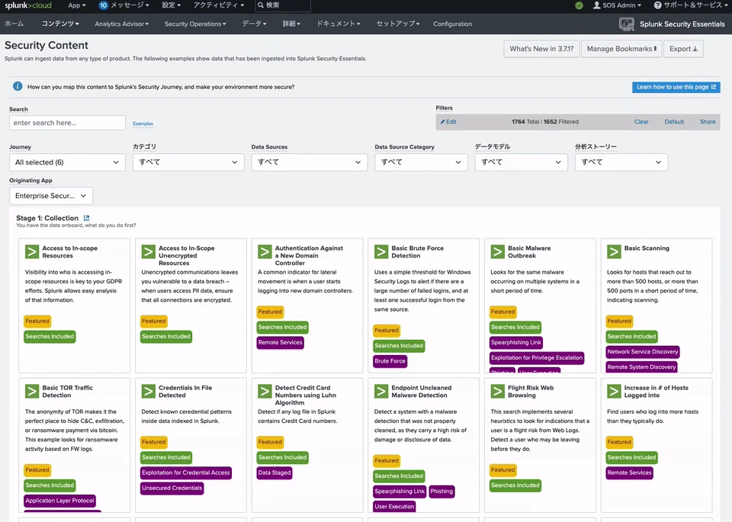Screen dimensions: 732x522
Task: Clear the applied filters
Action: pyautogui.click(x=641, y=122)
